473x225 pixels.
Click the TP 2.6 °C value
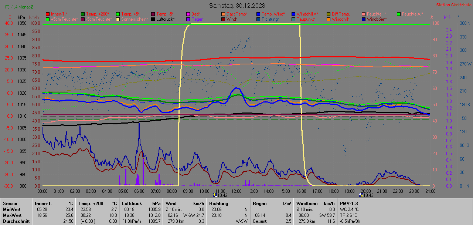tap(349, 215)
